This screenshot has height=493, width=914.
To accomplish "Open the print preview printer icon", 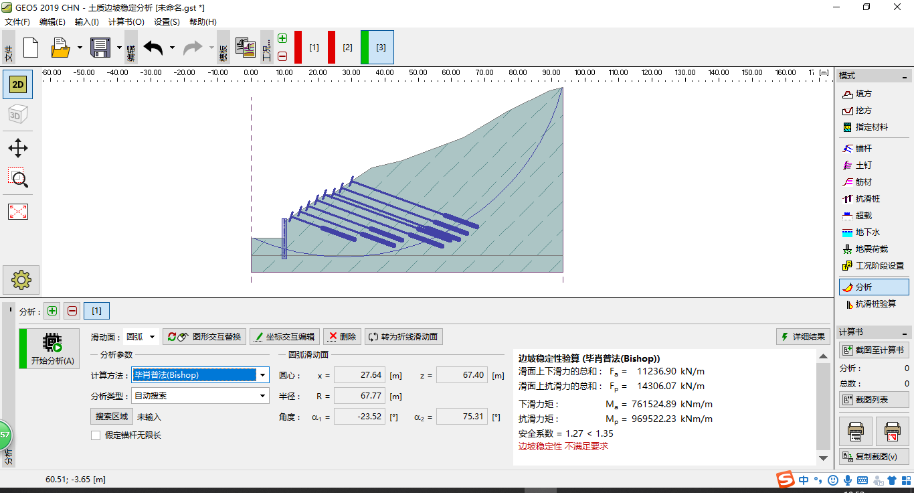I will (x=892, y=432).
